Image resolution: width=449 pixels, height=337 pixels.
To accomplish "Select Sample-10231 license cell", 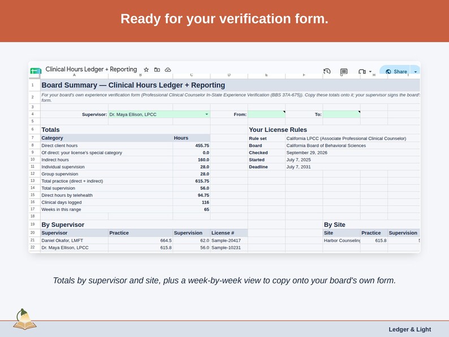I will point(229,248).
